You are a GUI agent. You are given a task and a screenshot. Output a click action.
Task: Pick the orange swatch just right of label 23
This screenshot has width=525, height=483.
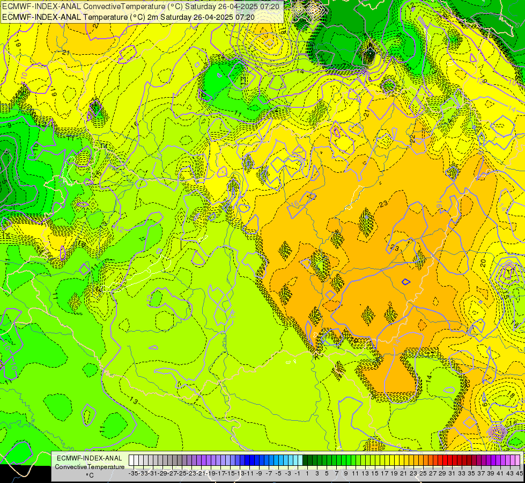[x=416, y=460]
